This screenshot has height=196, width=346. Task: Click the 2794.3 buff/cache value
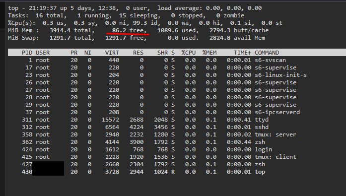coord(239,30)
